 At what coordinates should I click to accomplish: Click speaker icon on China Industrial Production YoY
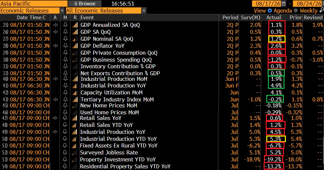[55, 132]
